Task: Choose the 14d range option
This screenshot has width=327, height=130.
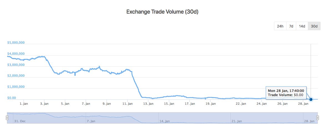Action: [x=302, y=26]
